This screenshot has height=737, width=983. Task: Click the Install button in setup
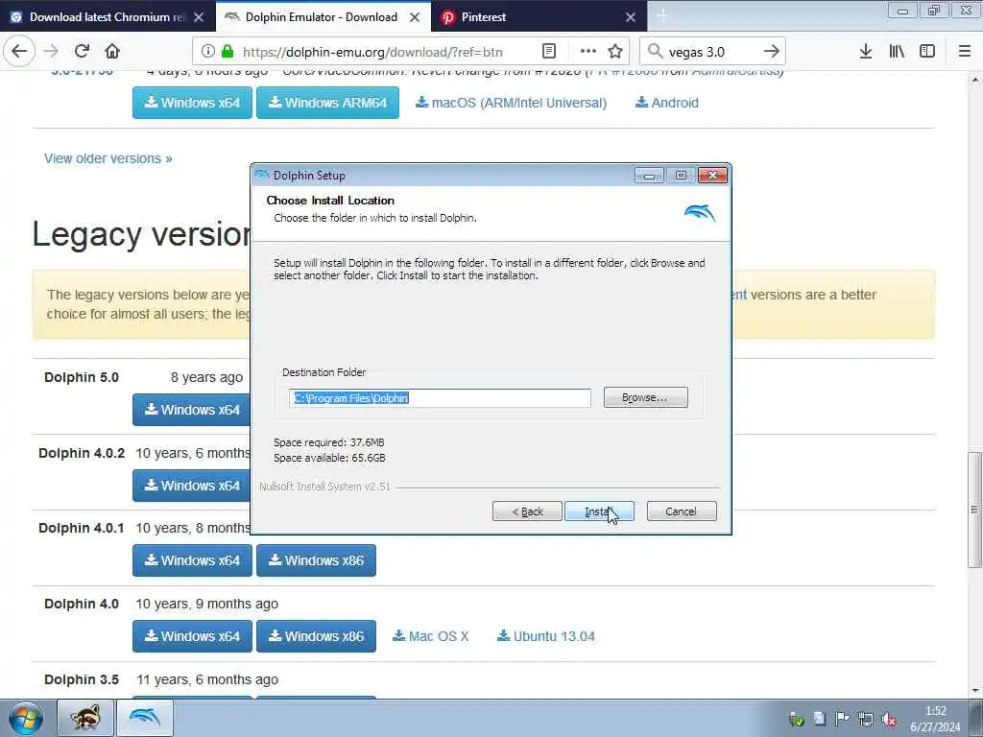point(599,511)
